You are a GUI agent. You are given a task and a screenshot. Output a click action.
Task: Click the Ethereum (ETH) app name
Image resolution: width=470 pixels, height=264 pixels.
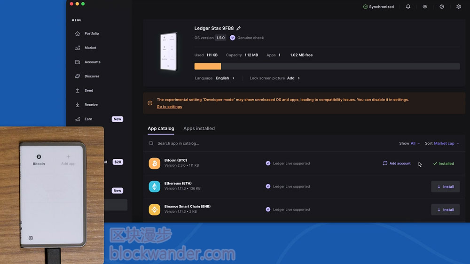(x=178, y=183)
